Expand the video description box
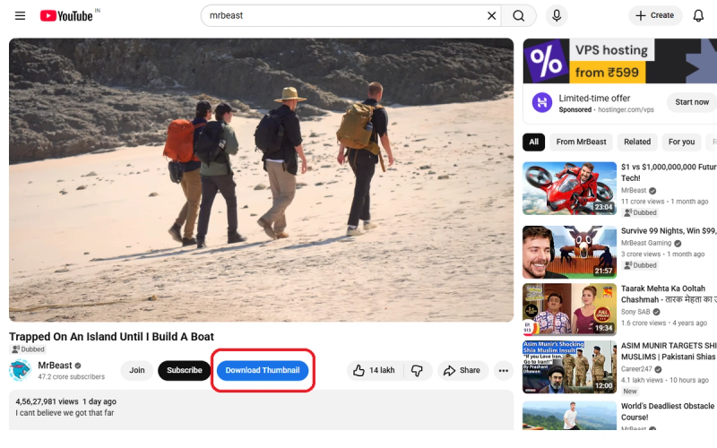717x448 pixels. pos(261,410)
